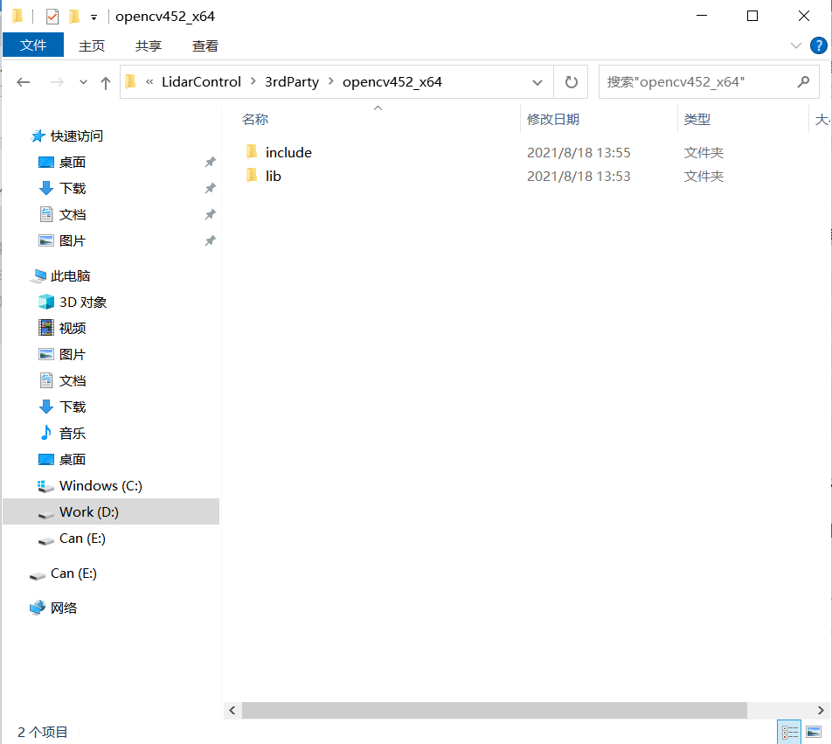Sort by the 名称 column header
This screenshot has height=744, width=832.
[x=254, y=120]
